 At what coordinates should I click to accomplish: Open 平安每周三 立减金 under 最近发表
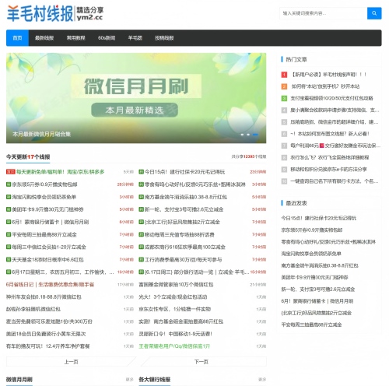(x=311, y=325)
